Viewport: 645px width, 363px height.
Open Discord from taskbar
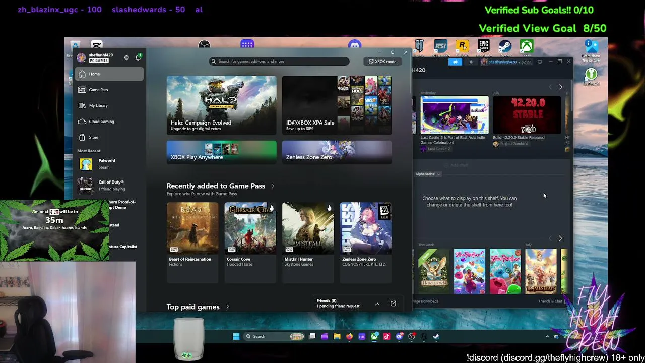[399, 336]
